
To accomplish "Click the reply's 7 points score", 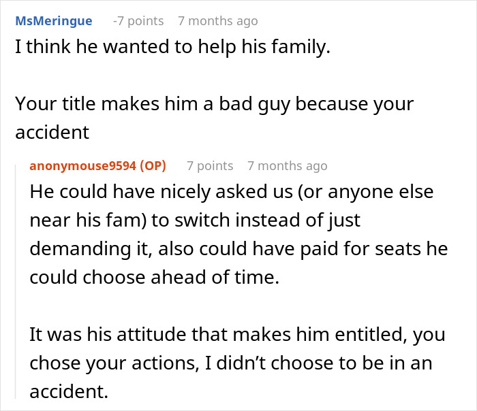I will [210, 165].
